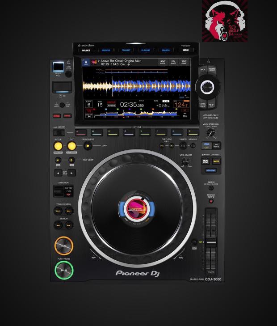Open the SEARCH view
The image size is (277, 326).
tap(165, 51)
